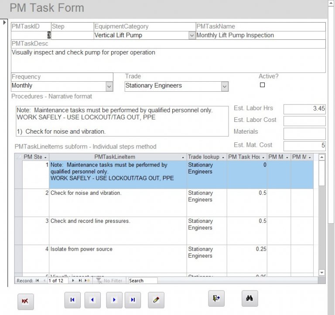The image size is (335, 315).
Task: Go to previous record using bottom button
Action: tap(92, 300)
